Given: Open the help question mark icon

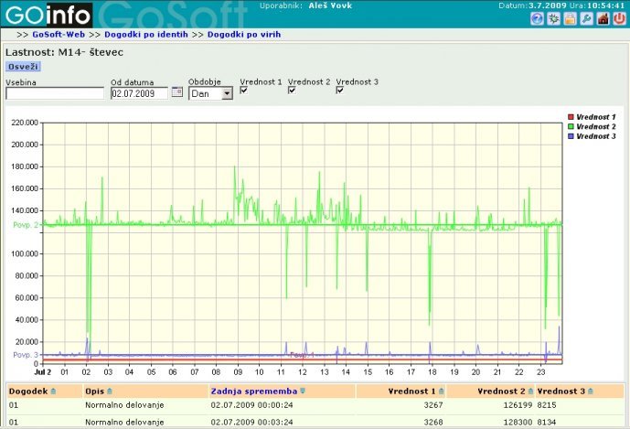Looking at the screenshot, I should coord(537,18).
